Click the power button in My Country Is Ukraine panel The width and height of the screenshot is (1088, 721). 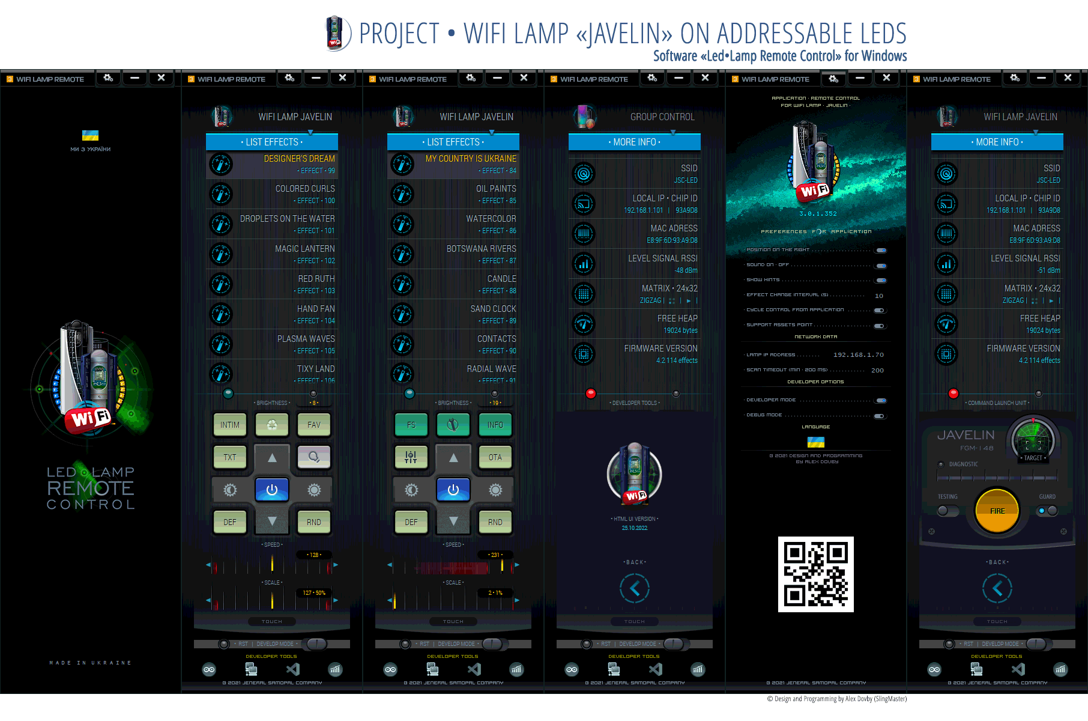453,490
